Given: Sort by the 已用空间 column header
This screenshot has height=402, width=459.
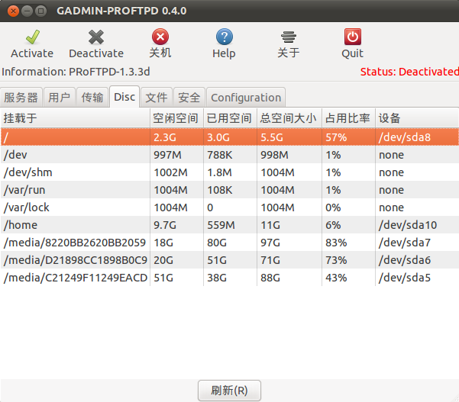Looking at the screenshot, I should (230, 118).
